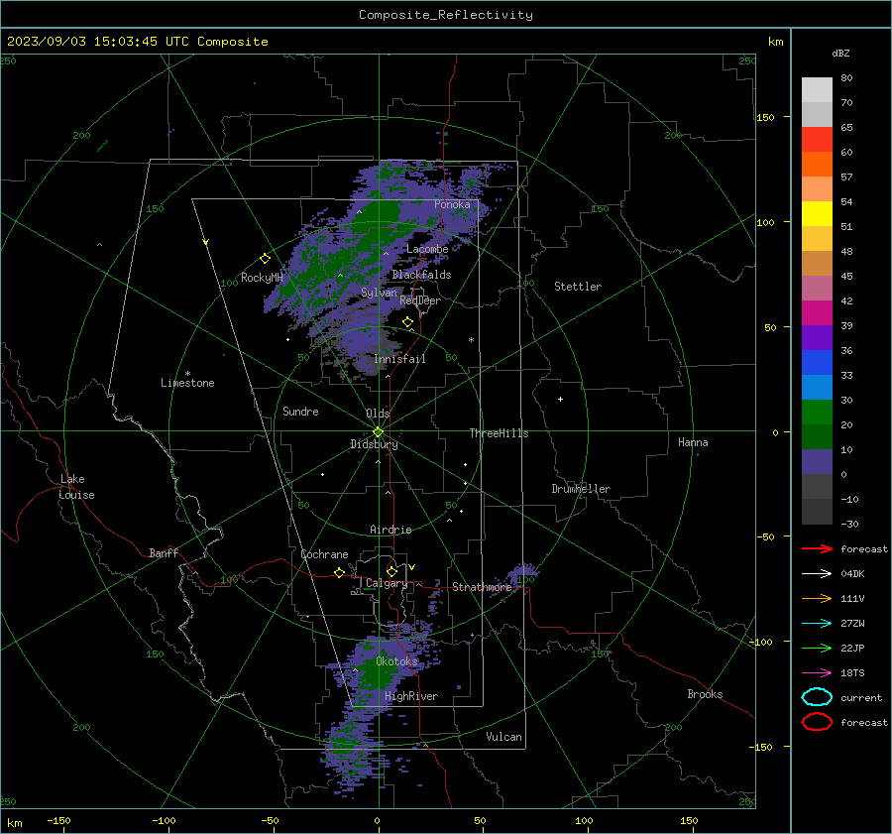The width and height of the screenshot is (892, 834).
Task: Click the Brooks label
Action: coord(705,694)
